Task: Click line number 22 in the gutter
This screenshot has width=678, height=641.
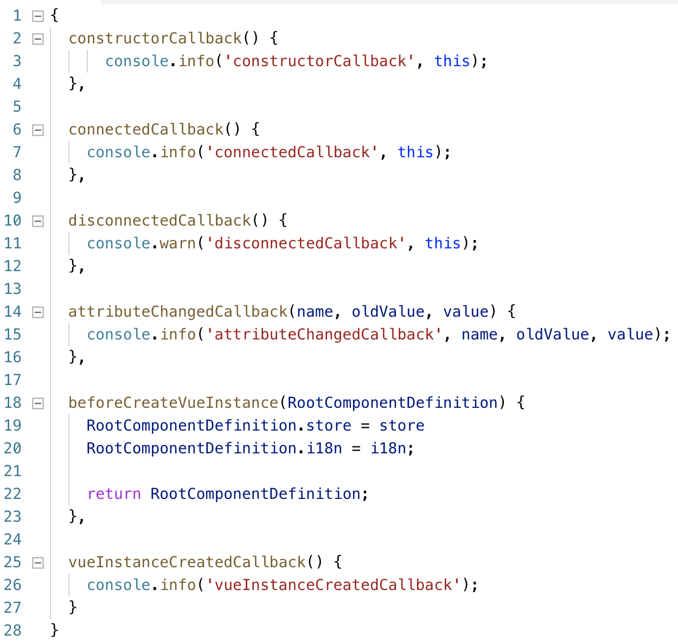Action: [12, 494]
